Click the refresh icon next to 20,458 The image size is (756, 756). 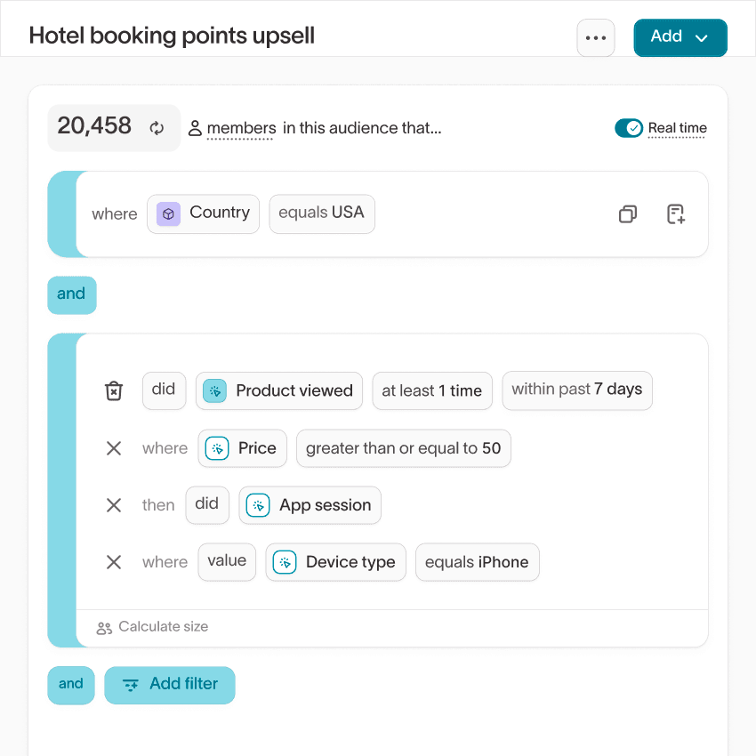pyautogui.click(x=157, y=127)
